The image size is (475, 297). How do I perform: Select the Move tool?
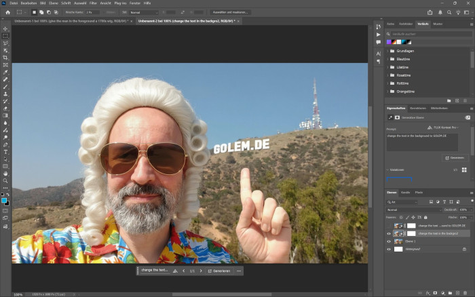5,28
